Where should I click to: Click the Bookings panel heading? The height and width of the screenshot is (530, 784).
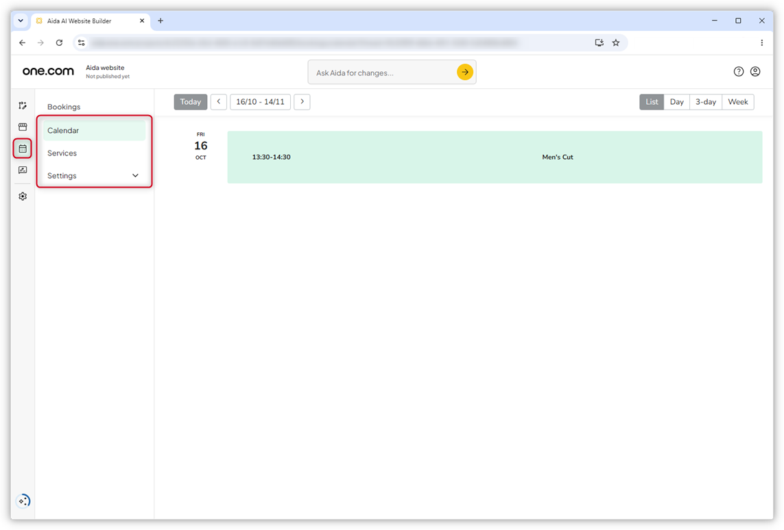coord(64,107)
